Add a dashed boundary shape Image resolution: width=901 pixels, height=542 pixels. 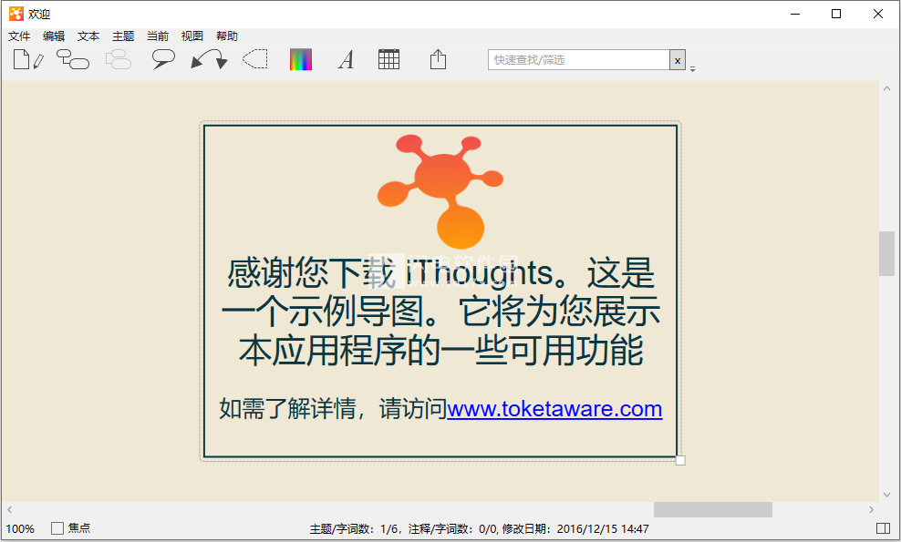[x=255, y=59]
